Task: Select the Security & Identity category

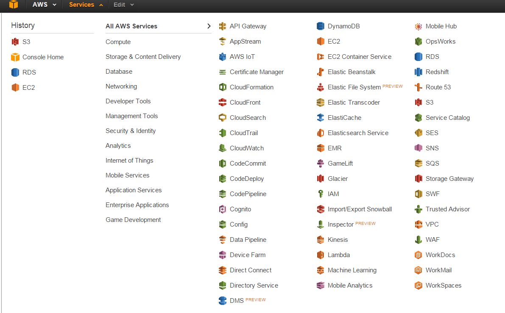Action: coord(131,130)
